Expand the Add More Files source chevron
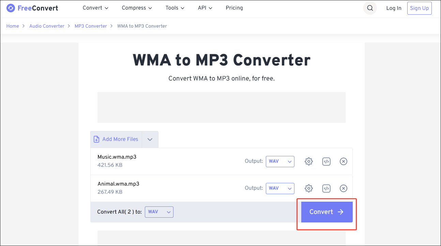This screenshot has width=441, height=246. coord(150,139)
